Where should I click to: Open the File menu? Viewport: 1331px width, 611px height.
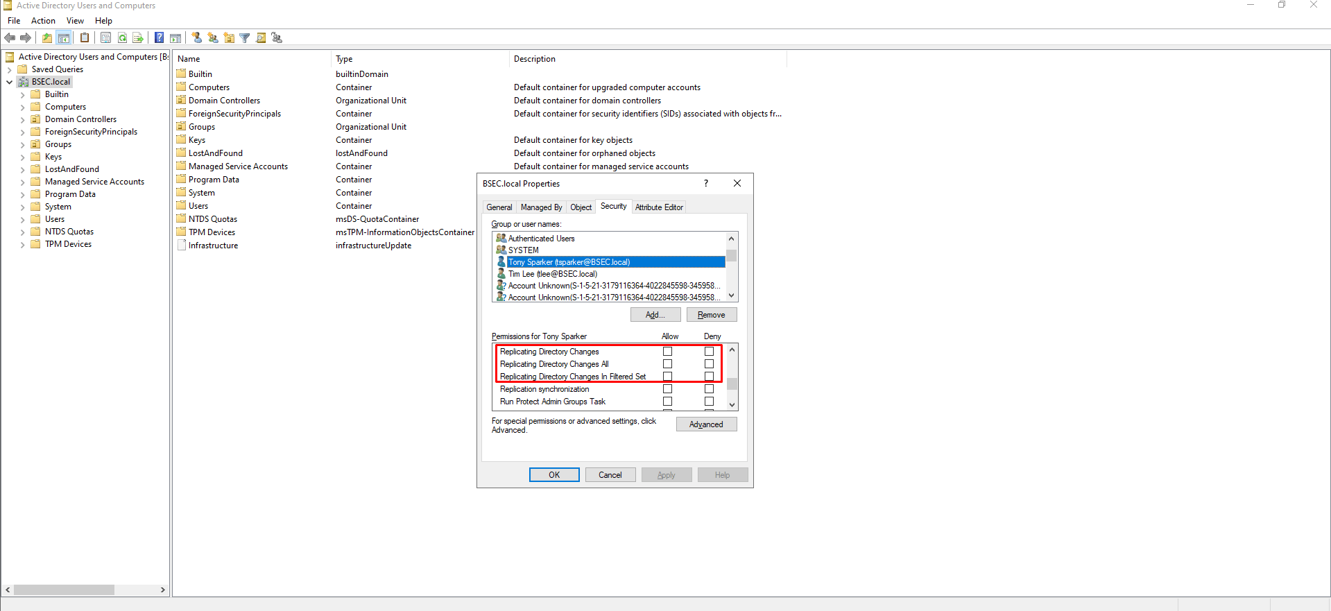(x=14, y=21)
